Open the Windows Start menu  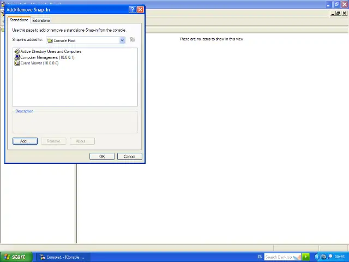(14, 257)
